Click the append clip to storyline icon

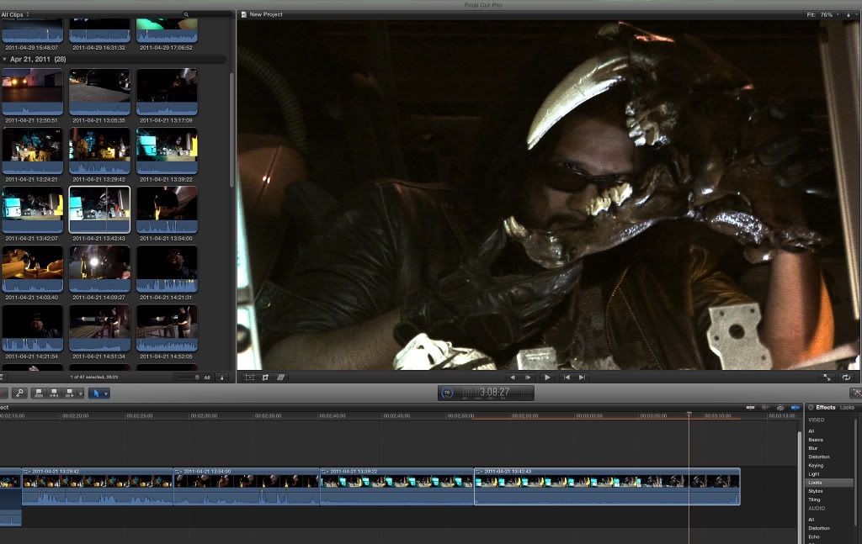[x=69, y=393]
